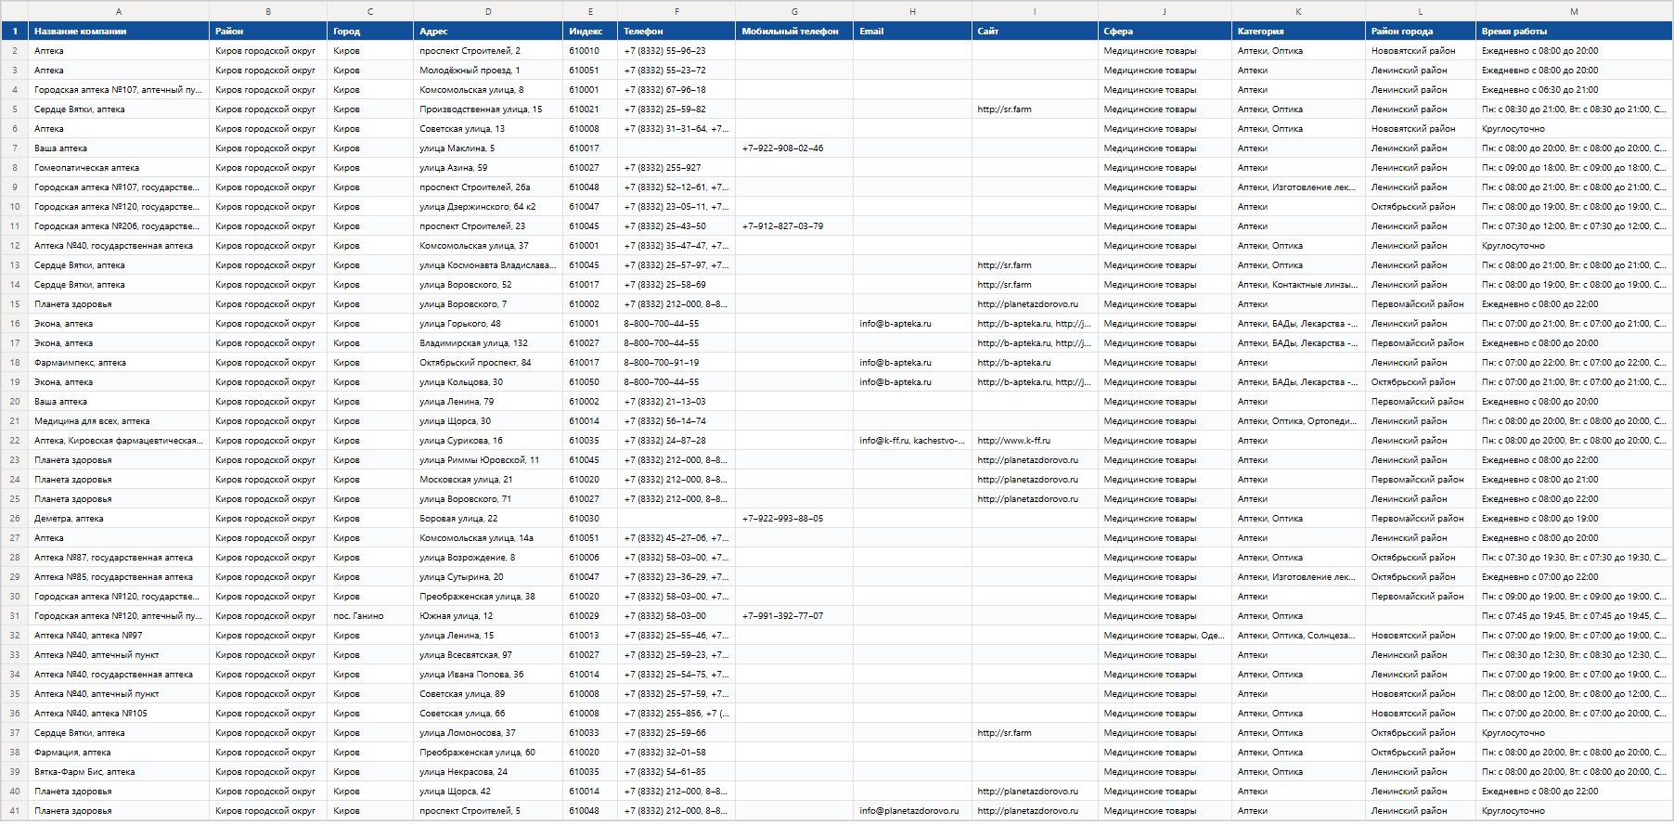Click the site cell 'http://www.k-ff.ru'

pyautogui.click(x=1035, y=441)
